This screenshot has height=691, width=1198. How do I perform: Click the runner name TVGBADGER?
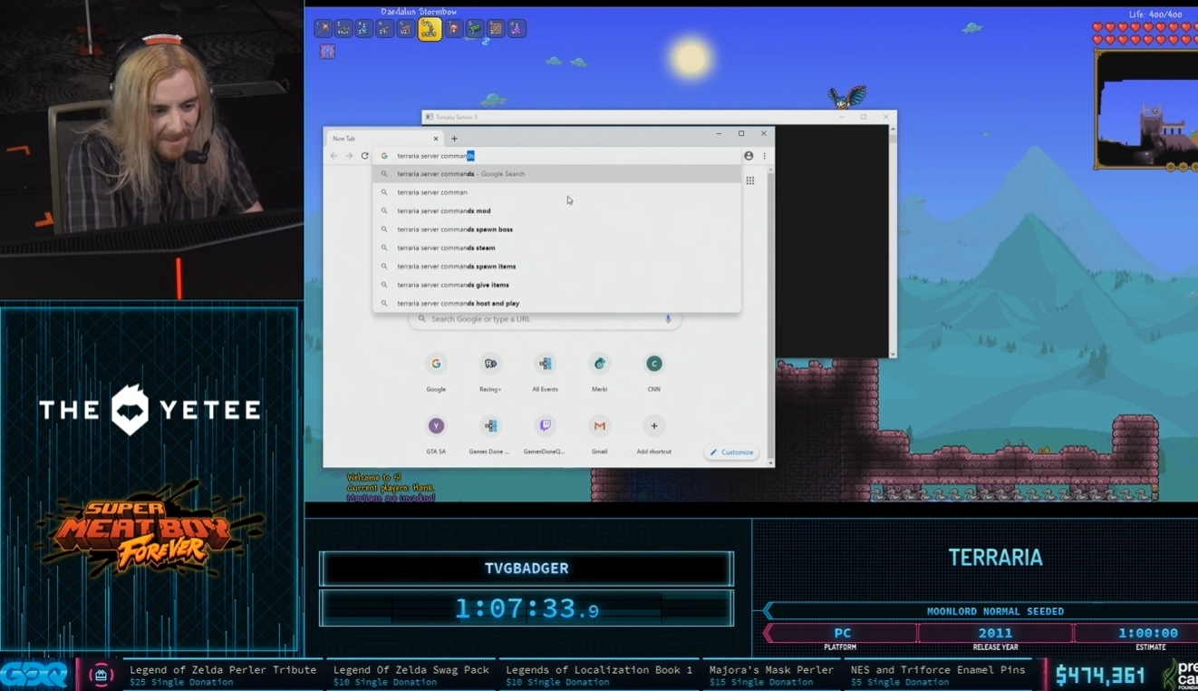(527, 569)
